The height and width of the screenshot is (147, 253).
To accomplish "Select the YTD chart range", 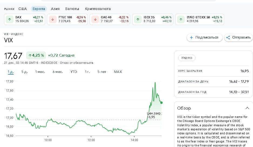I will (74, 72).
